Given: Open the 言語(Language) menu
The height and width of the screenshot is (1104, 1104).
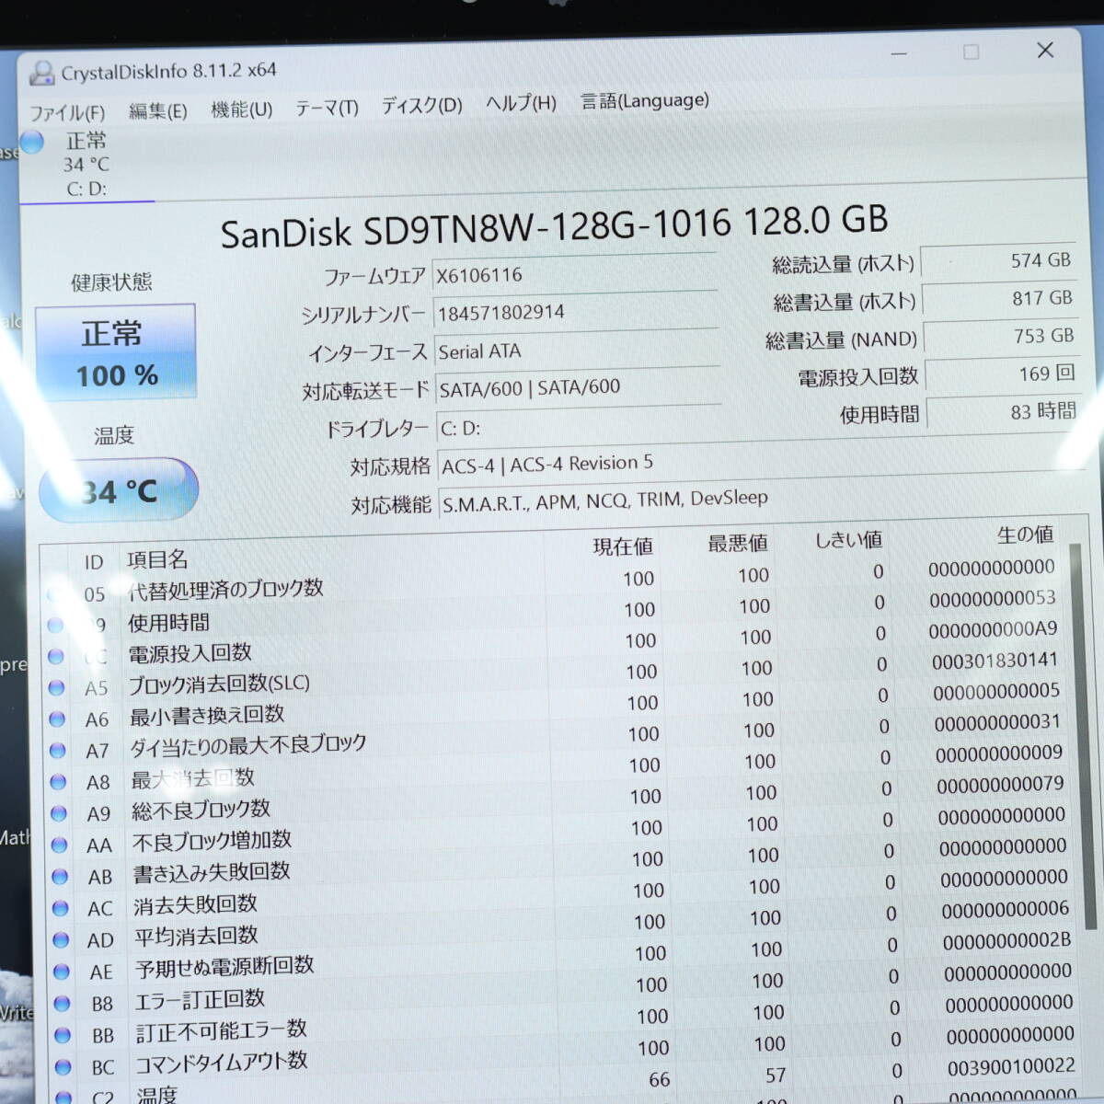Looking at the screenshot, I should click(x=644, y=100).
